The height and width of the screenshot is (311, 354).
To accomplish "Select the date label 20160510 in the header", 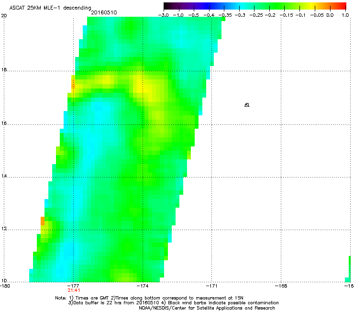I will point(104,12).
